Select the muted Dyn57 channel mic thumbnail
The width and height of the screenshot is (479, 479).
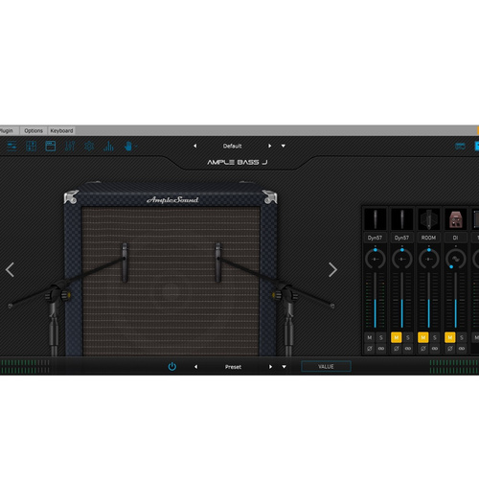pyautogui.click(x=401, y=219)
